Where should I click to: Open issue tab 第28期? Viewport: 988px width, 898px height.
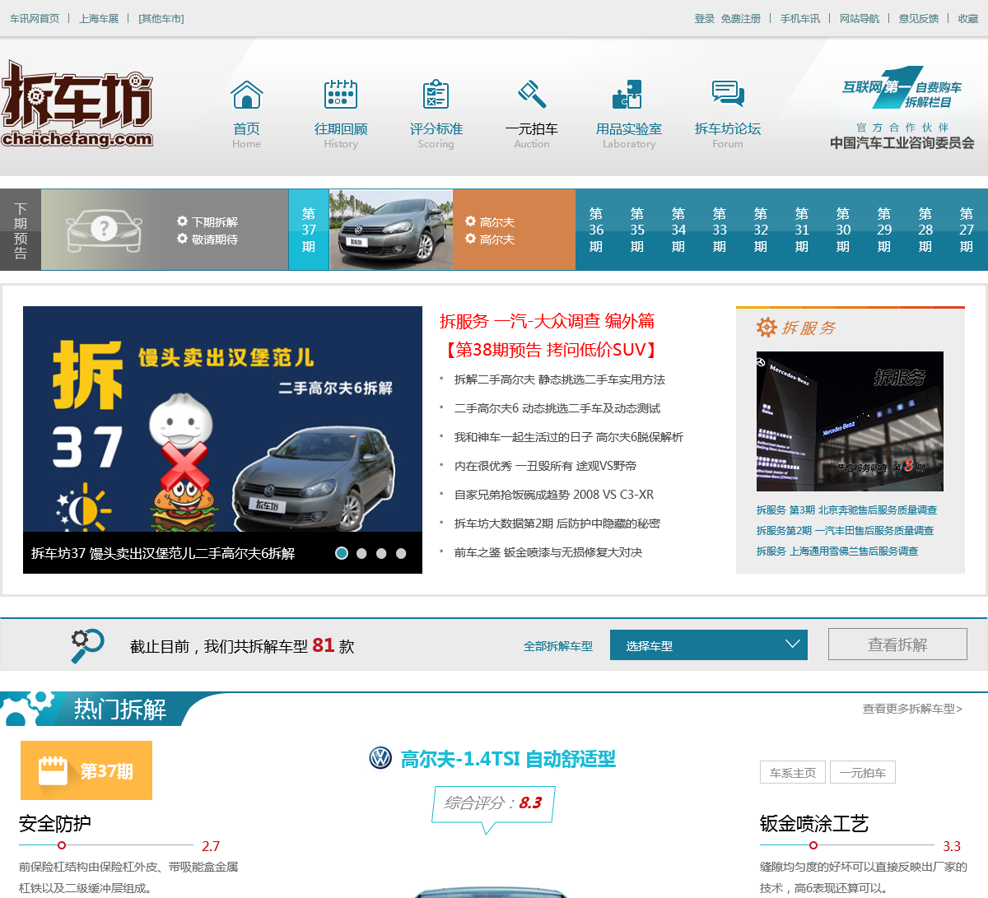tap(925, 230)
